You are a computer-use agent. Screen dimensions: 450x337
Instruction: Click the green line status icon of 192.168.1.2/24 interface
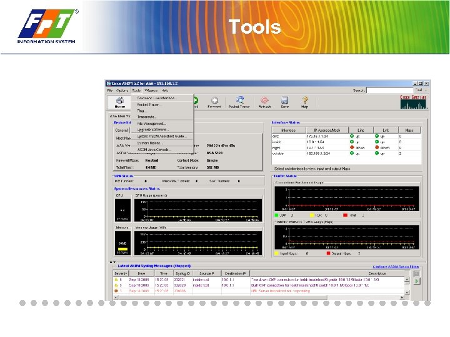tap(352, 154)
